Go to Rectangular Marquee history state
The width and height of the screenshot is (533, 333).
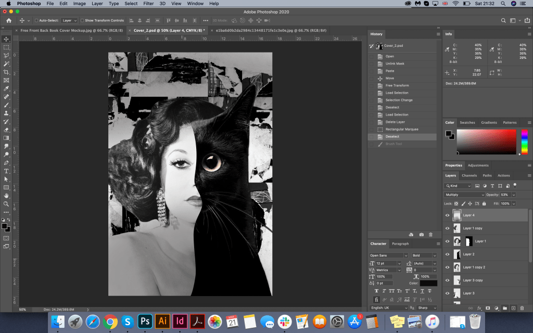click(401, 129)
